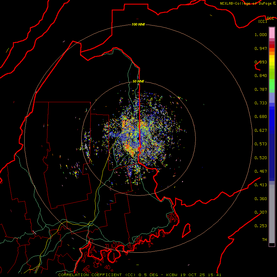Select the 0.733 scale value
Screen dimensions: 277x277
[261, 103]
